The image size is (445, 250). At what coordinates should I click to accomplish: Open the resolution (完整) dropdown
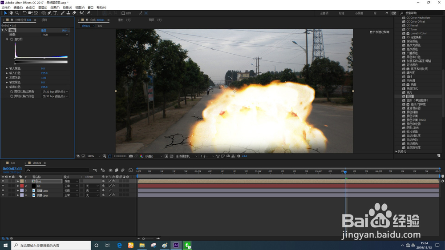point(154,156)
